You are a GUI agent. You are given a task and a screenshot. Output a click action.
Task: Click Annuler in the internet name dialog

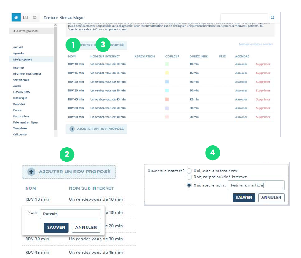coord(271,197)
